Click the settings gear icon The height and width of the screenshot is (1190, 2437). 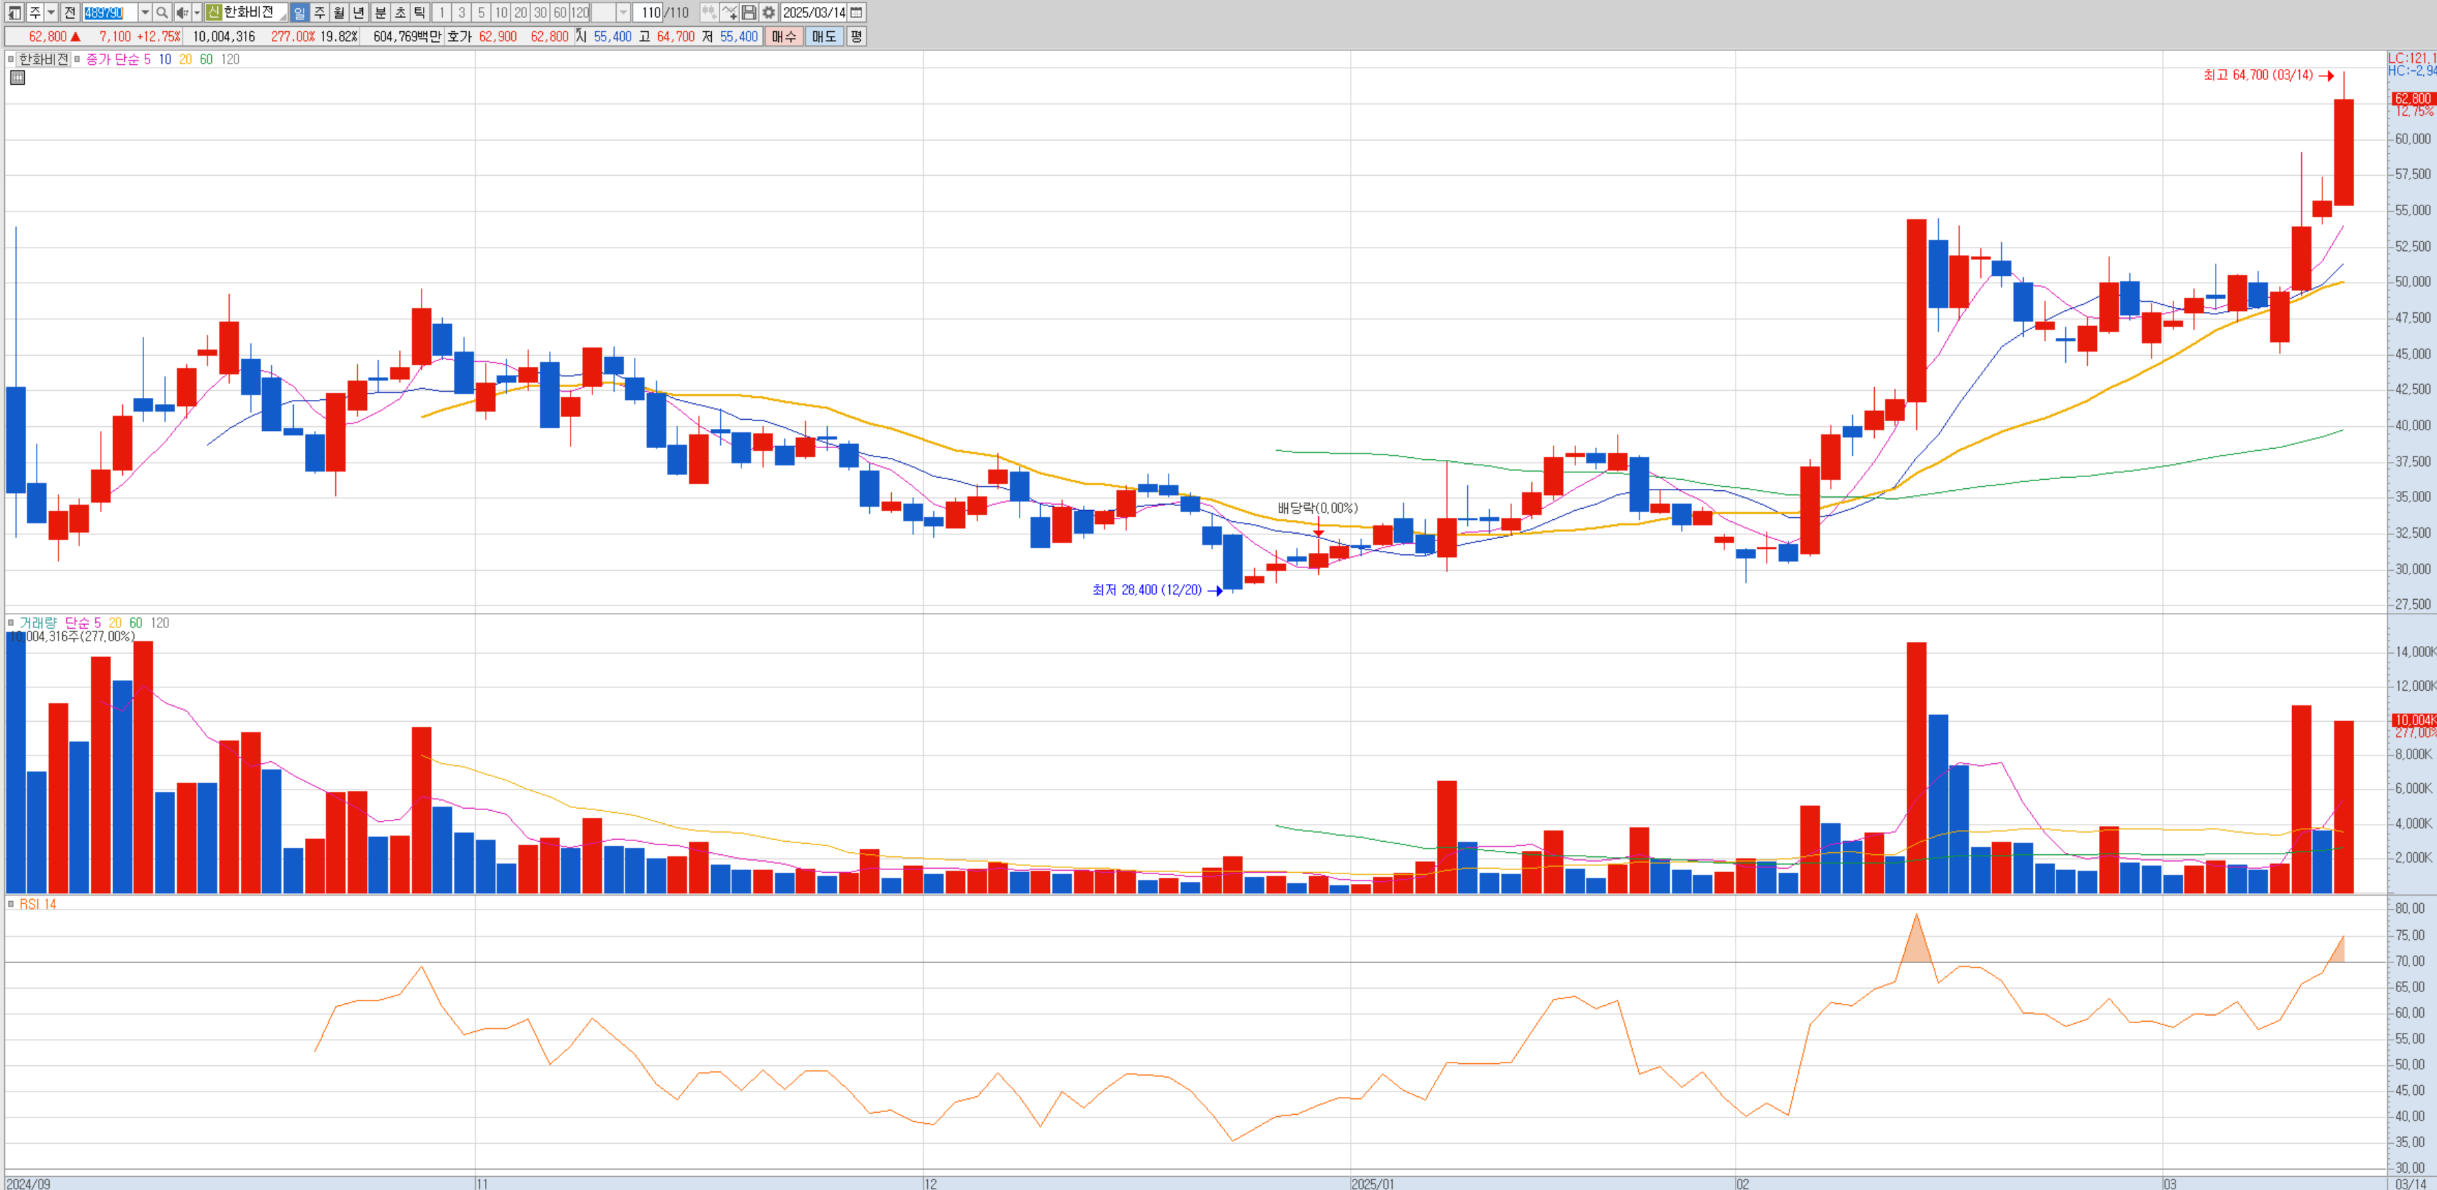[x=768, y=12]
